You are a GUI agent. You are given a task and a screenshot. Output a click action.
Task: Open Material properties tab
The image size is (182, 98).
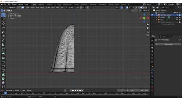tap(152, 86)
